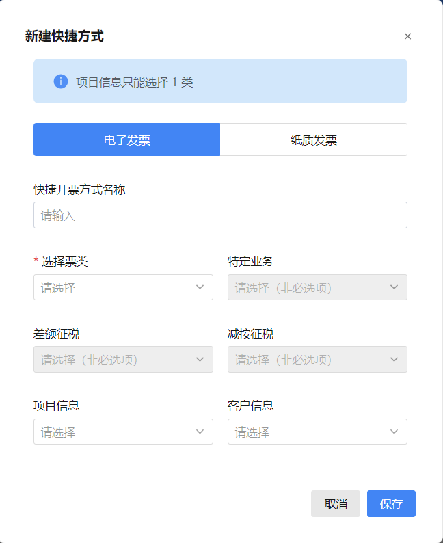Click the chevron arrow in 特定业务 field
The height and width of the screenshot is (543, 443).
(x=394, y=287)
